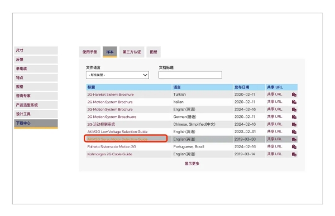The image size is (335, 216).
Task: Copy share URL icon for Italian brochure row
Action: tap(294, 102)
